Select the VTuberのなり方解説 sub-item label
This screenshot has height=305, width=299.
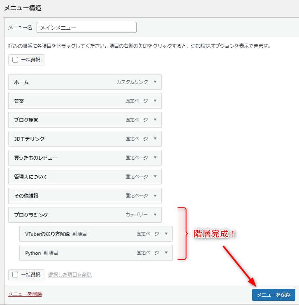point(47,234)
